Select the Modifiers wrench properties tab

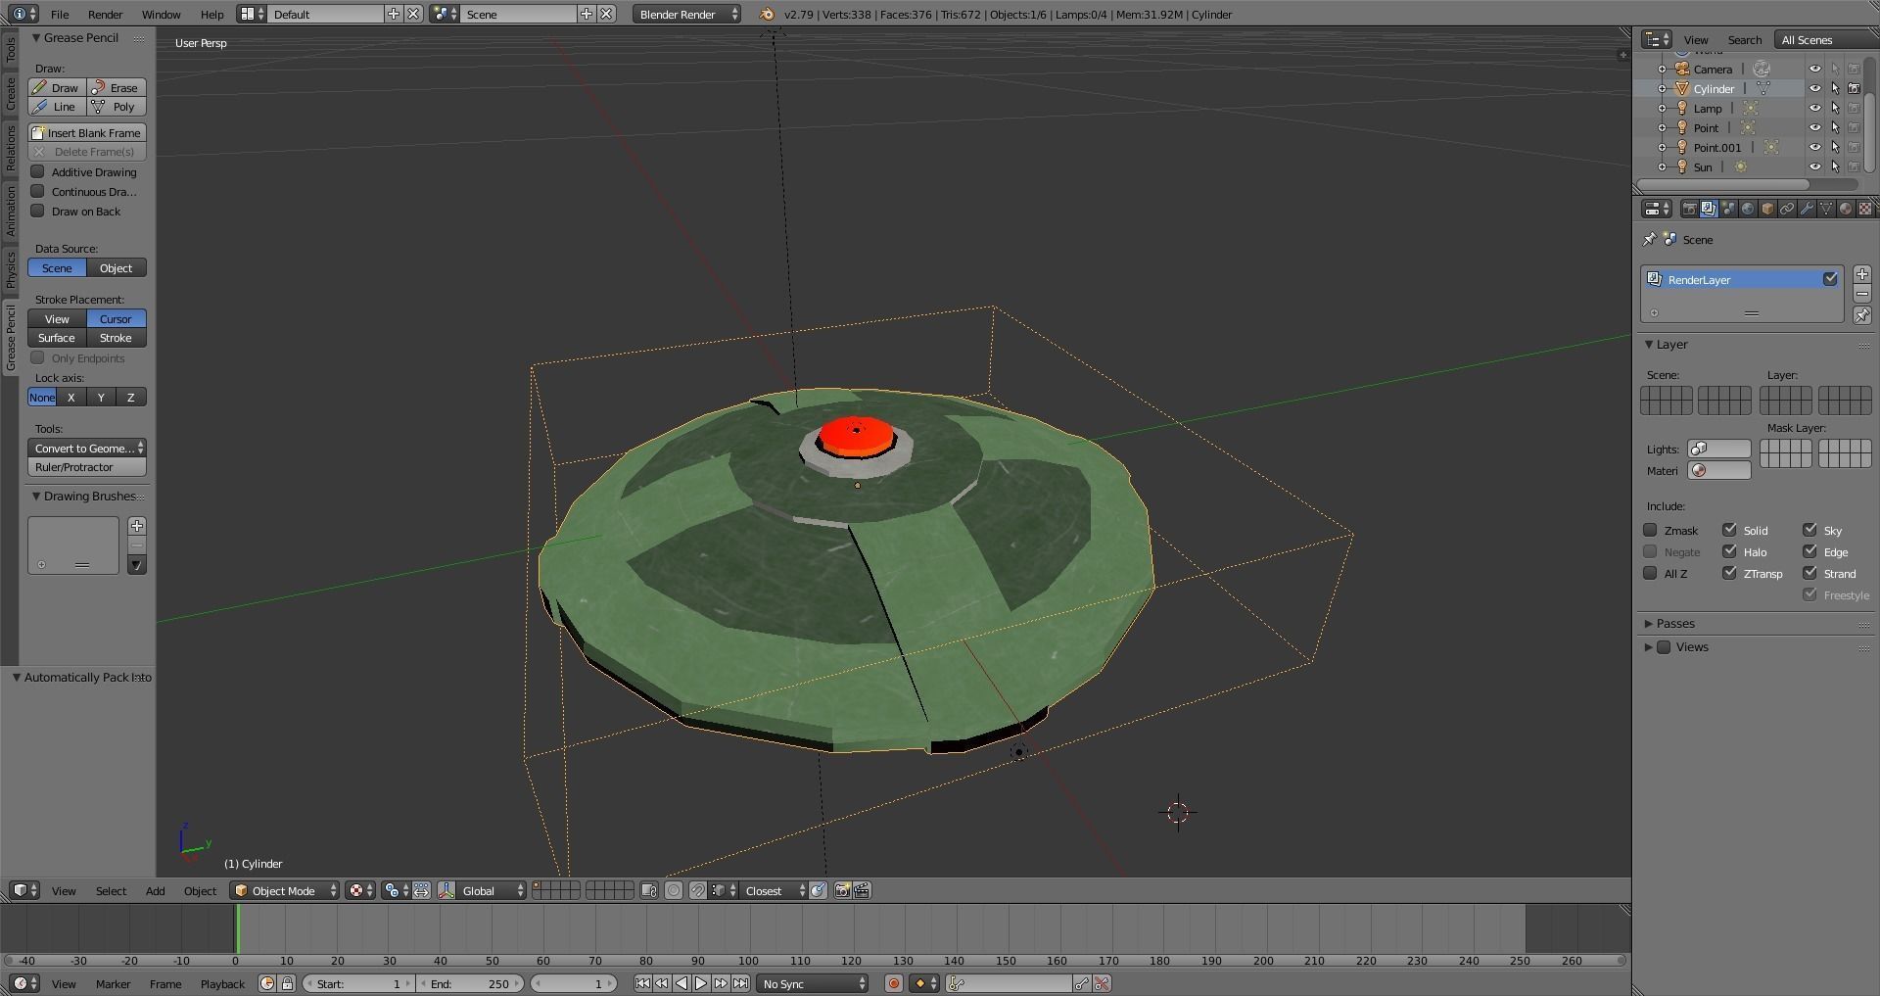(1808, 208)
